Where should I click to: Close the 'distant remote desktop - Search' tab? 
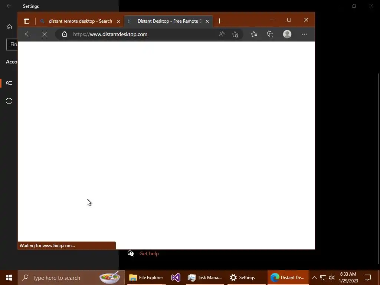(x=118, y=21)
